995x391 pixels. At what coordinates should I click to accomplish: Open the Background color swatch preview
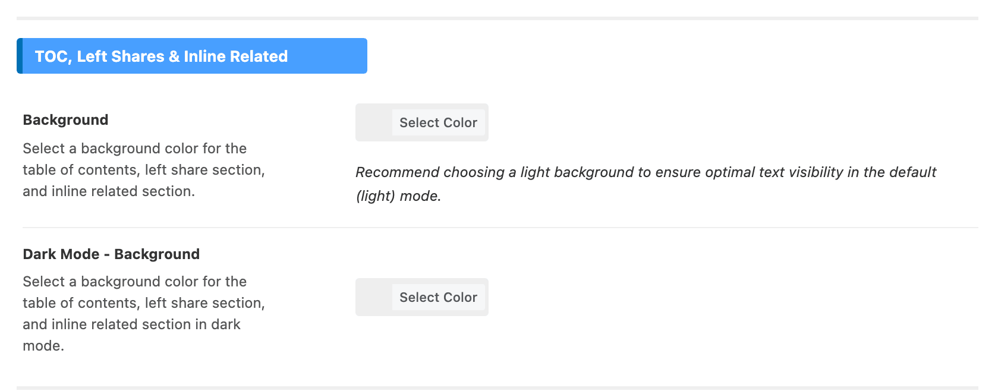click(x=374, y=122)
